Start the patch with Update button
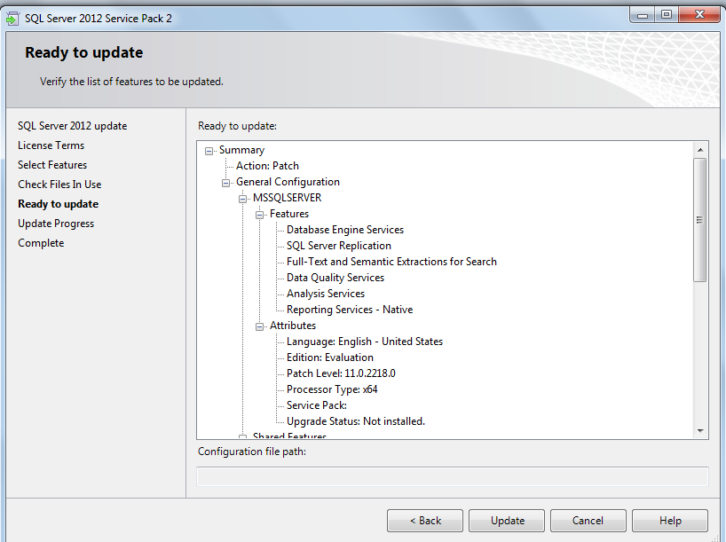This screenshot has width=726, height=542. (x=507, y=521)
